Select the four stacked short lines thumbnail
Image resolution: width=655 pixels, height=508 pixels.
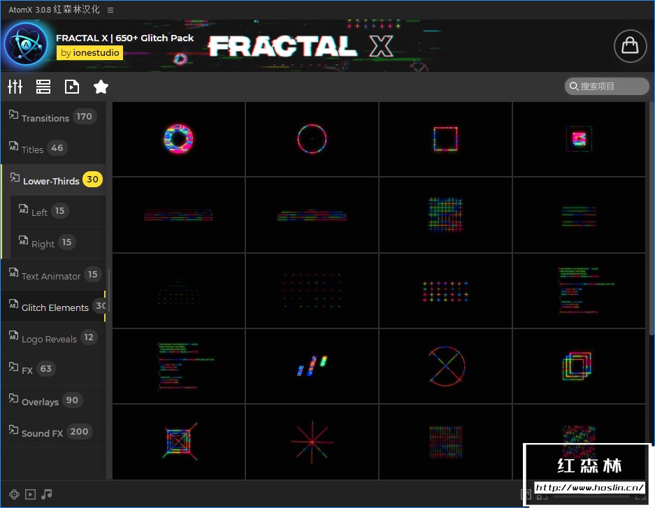pyautogui.click(x=579, y=215)
